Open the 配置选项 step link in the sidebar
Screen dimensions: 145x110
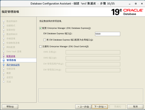coord(11,56)
